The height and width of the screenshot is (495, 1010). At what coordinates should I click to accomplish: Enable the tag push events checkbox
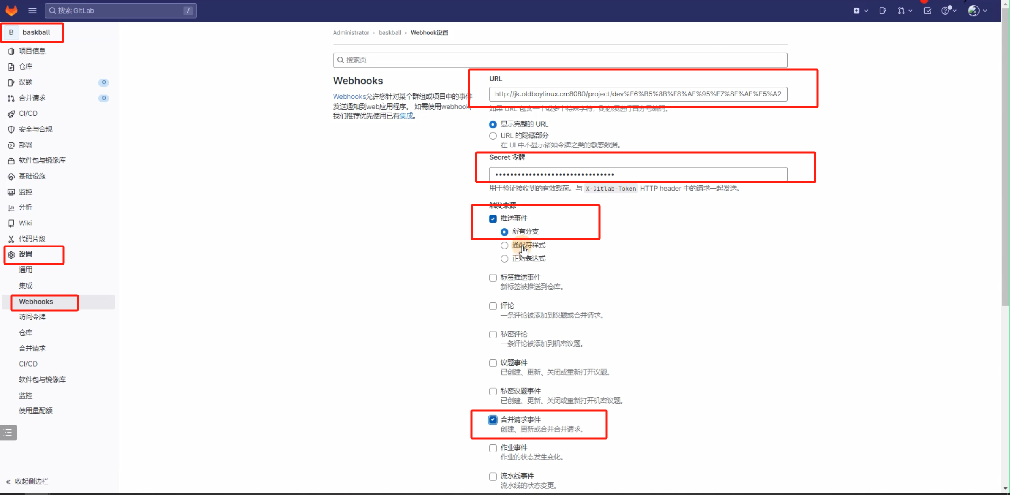click(493, 278)
